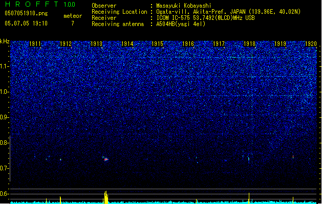
Task: Click the 'meteor' counter label
Action: (x=73, y=16)
